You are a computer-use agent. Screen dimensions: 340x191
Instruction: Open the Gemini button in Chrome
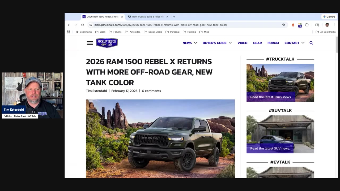tap(329, 17)
